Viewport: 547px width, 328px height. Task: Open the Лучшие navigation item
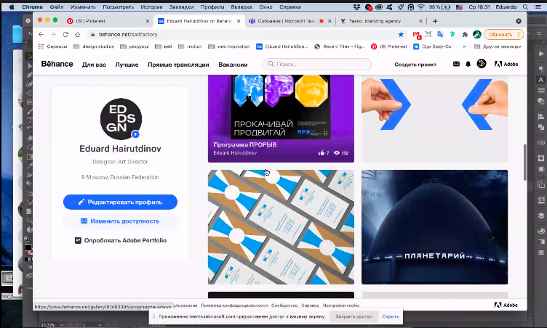coord(127,65)
